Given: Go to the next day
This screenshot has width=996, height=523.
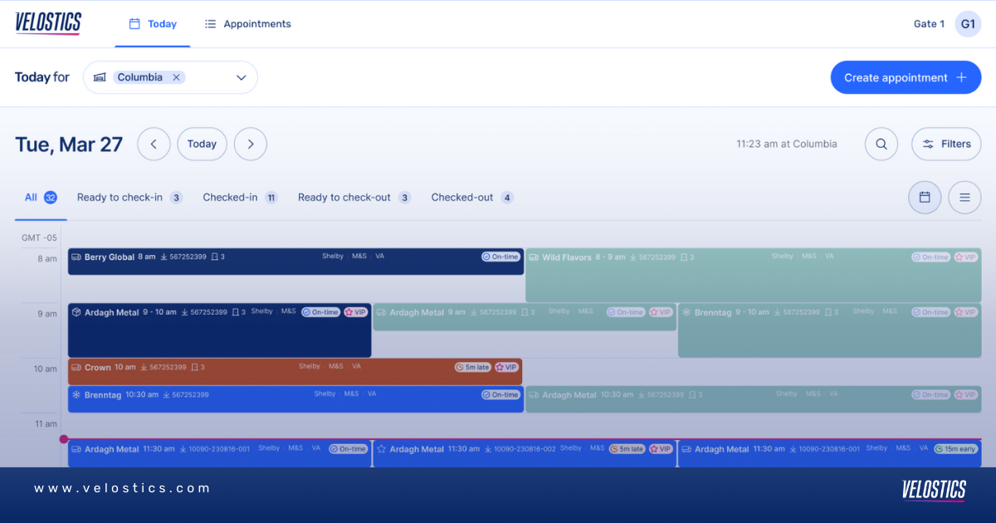Looking at the screenshot, I should point(251,144).
